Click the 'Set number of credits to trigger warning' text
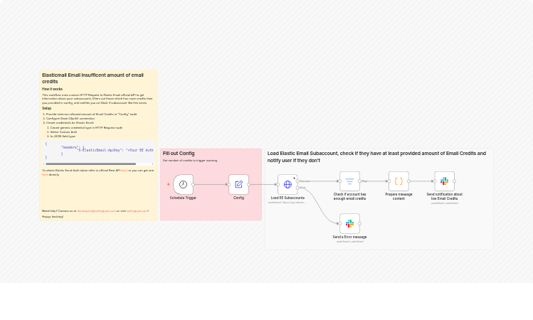This screenshot has height=320, width=533. 190,160
